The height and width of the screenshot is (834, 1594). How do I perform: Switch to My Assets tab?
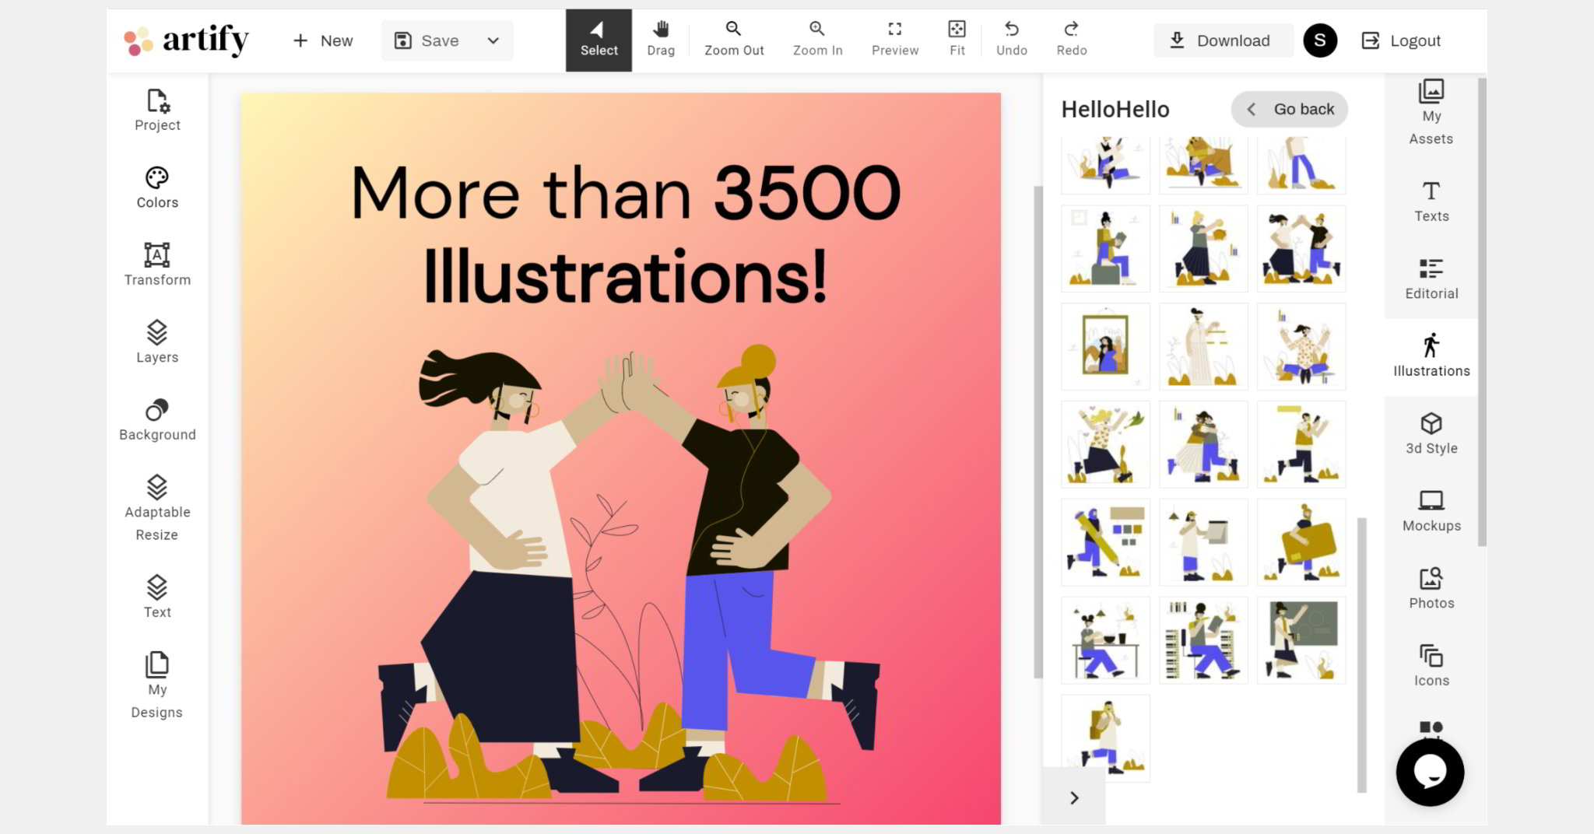tap(1431, 113)
